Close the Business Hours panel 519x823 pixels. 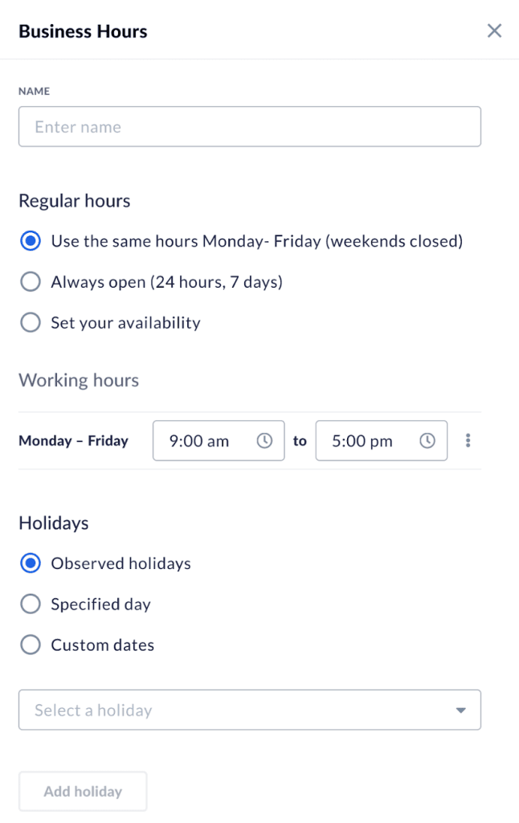click(494, 31)
